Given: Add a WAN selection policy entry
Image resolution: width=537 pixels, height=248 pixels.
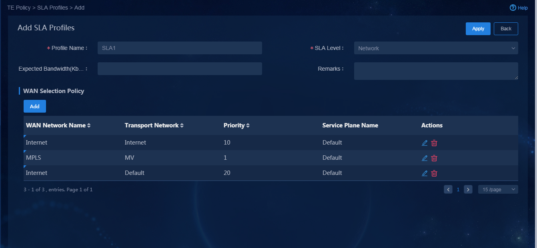Looking at the screenshot, I should coord(35,106).
